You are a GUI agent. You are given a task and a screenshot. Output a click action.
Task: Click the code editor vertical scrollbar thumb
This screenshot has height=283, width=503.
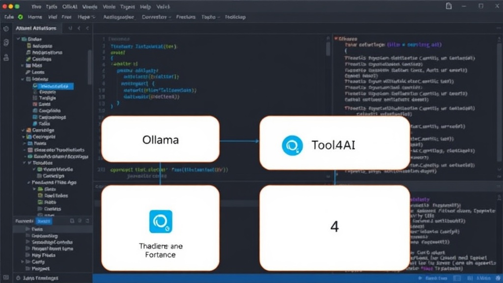328,49
